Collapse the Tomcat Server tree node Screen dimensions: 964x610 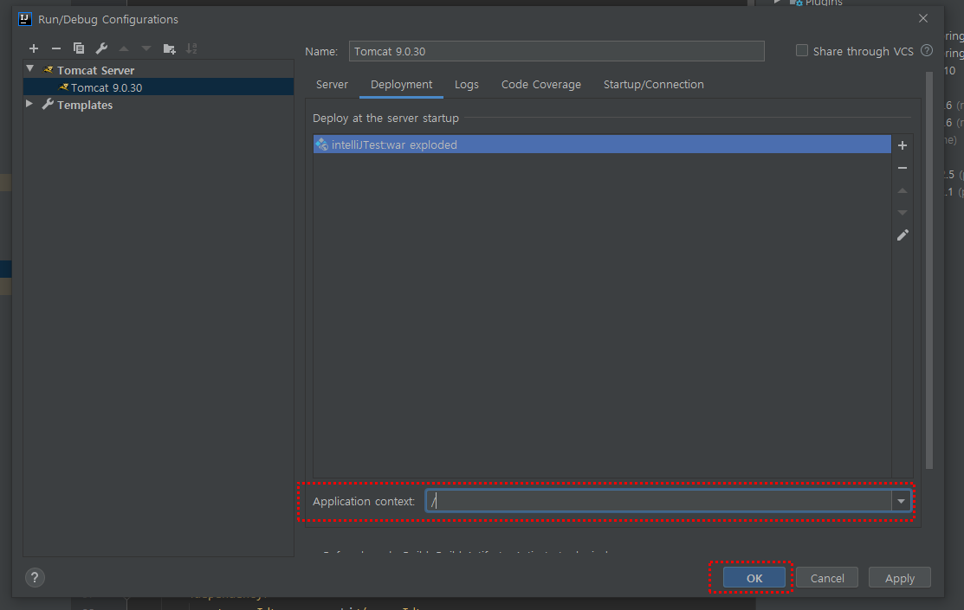coord(30,69)
